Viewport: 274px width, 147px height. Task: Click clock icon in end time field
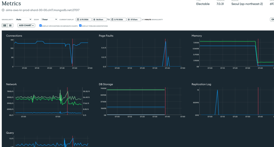[x=129, y=19]
